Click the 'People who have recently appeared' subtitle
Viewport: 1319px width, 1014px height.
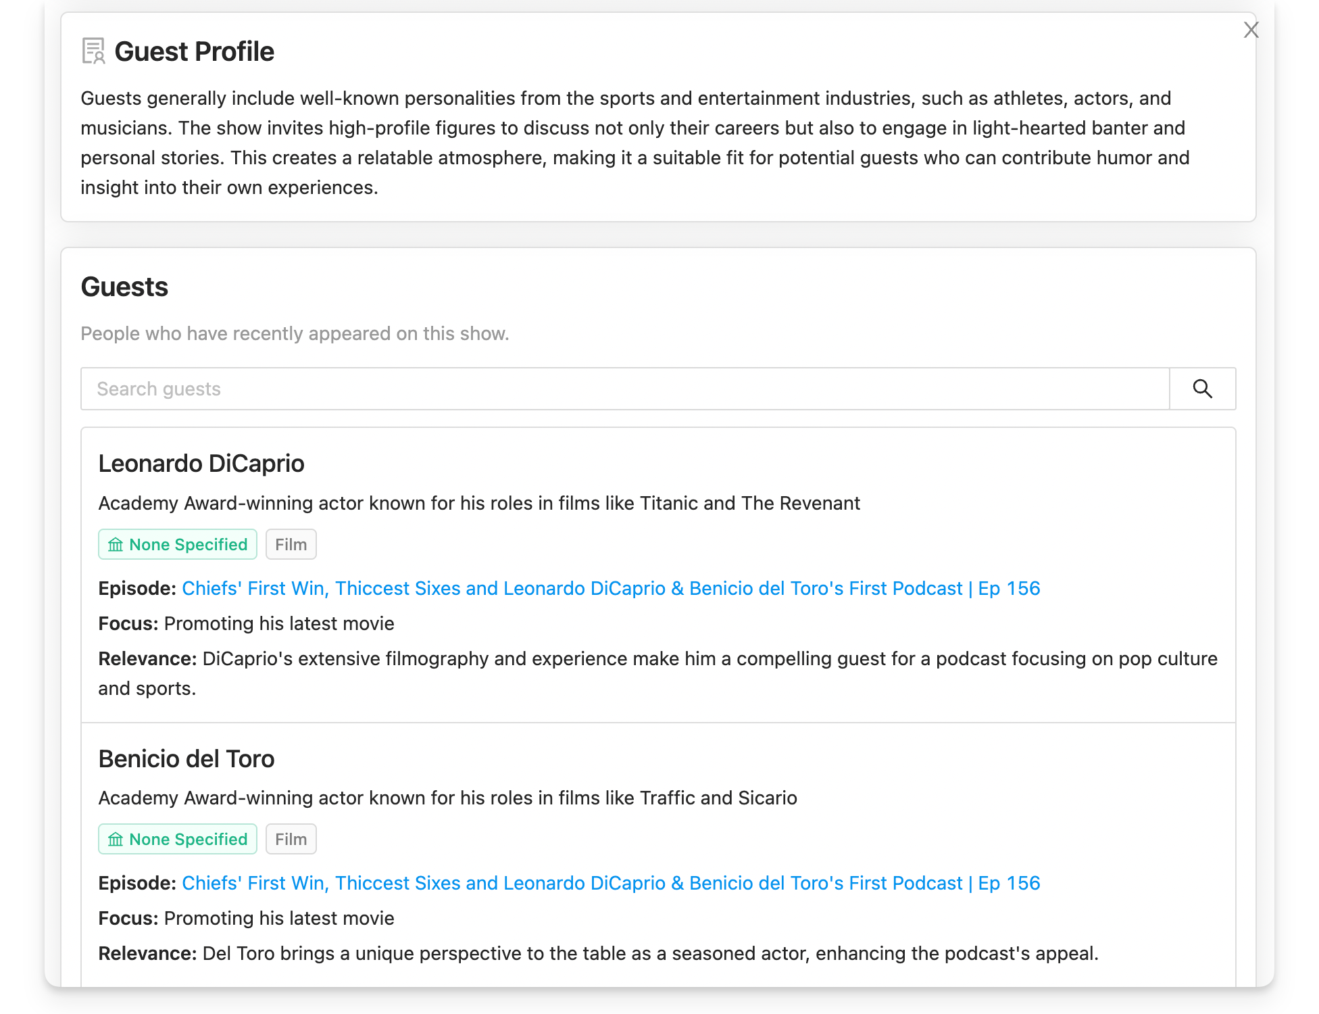(x=295, y=333)
